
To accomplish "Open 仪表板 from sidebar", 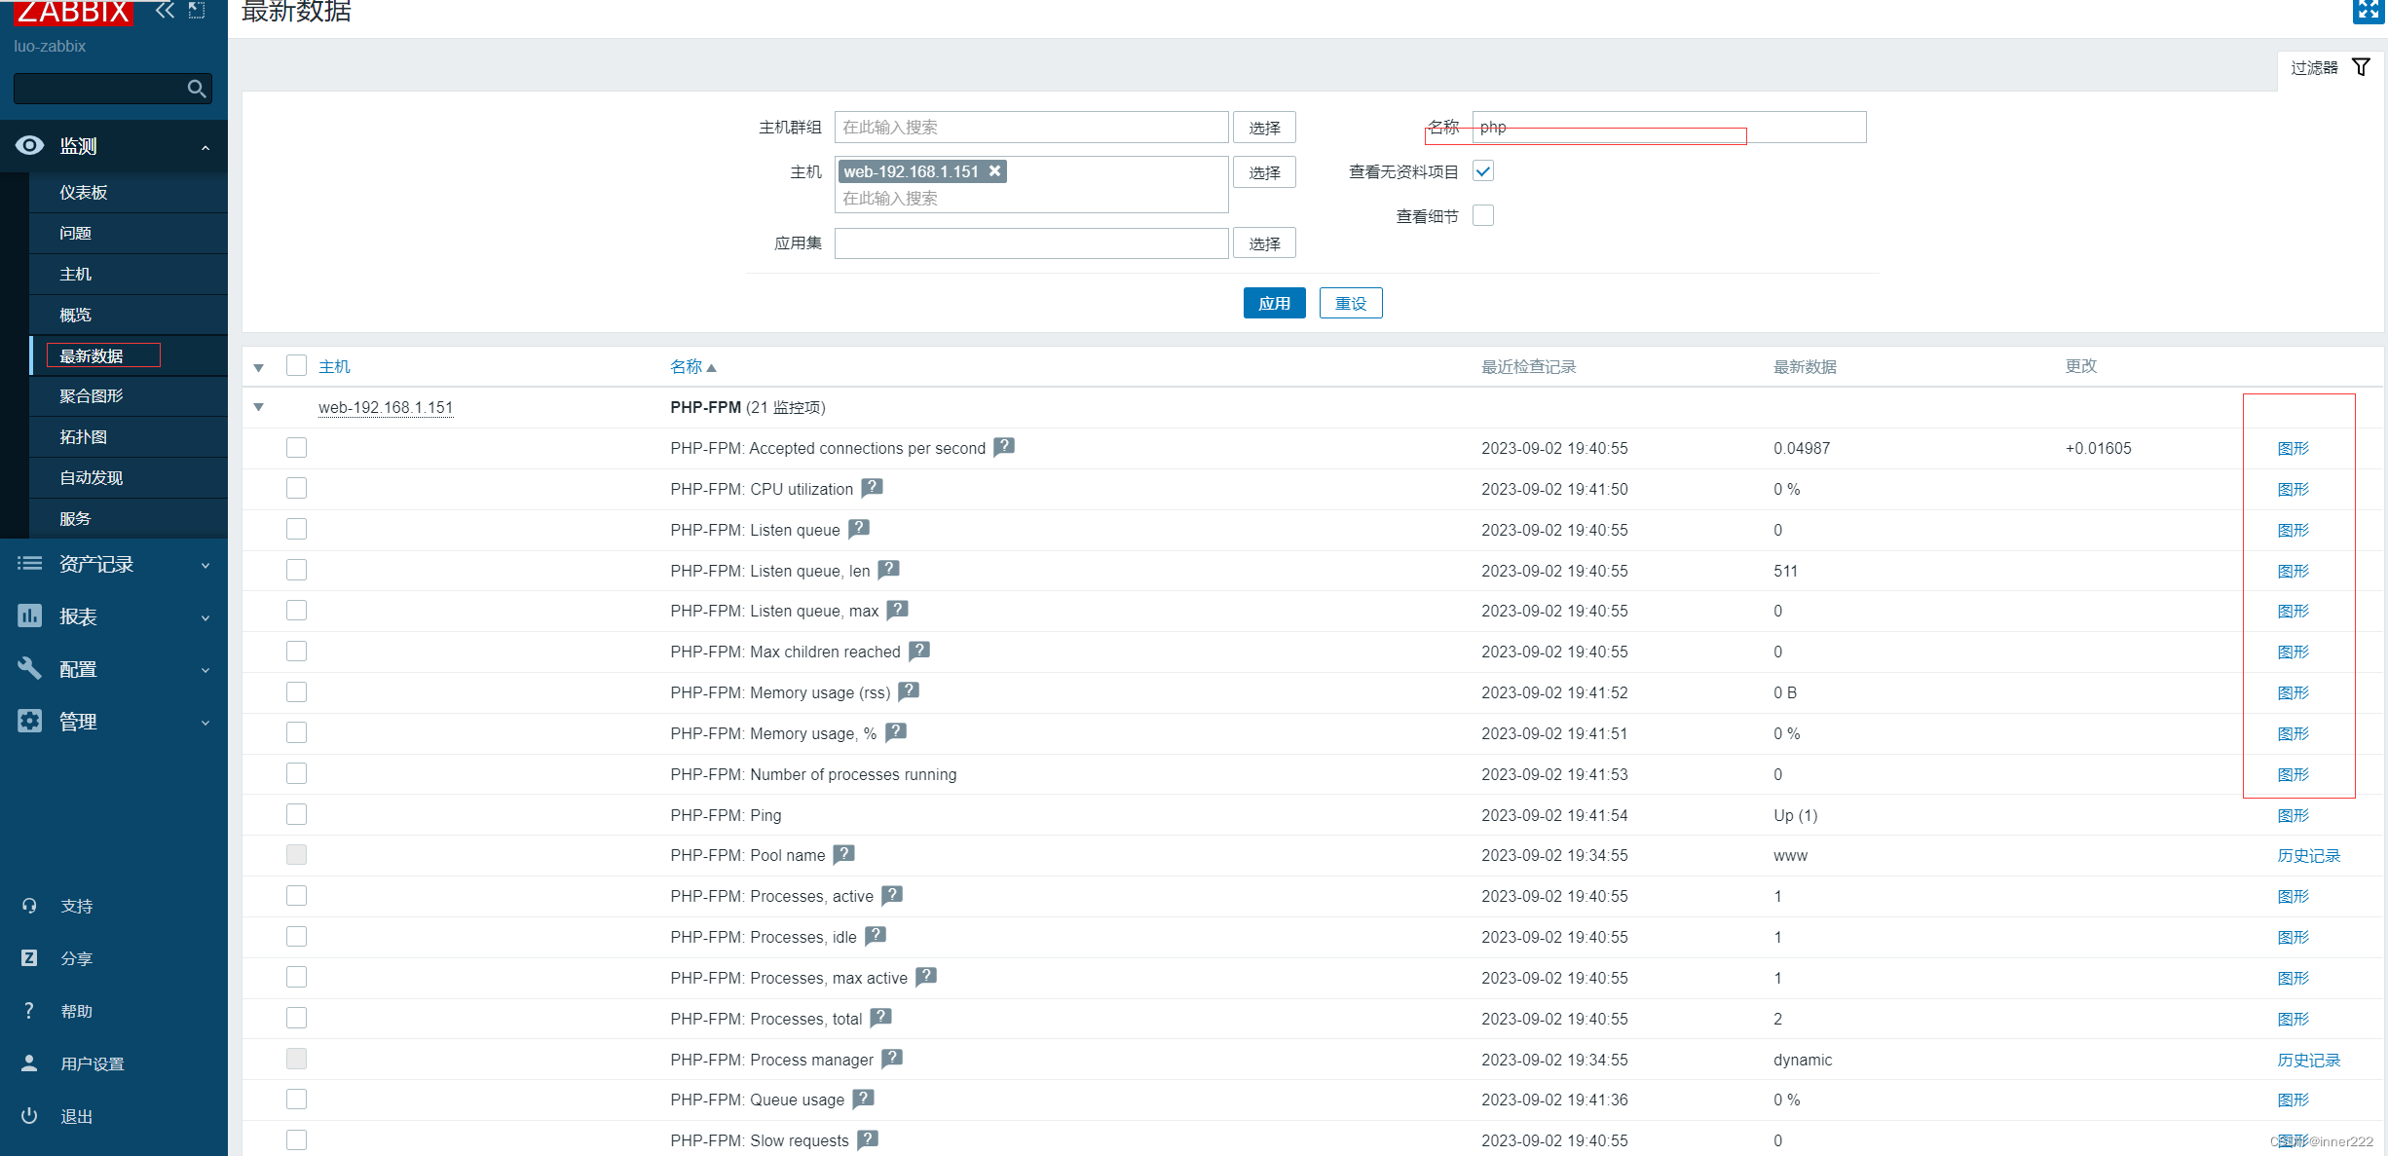I will point(84,192).
